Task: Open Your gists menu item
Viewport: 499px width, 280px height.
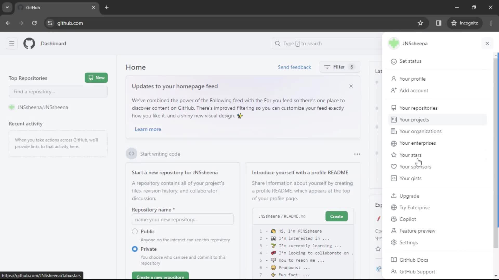Action: coord(437,178)
